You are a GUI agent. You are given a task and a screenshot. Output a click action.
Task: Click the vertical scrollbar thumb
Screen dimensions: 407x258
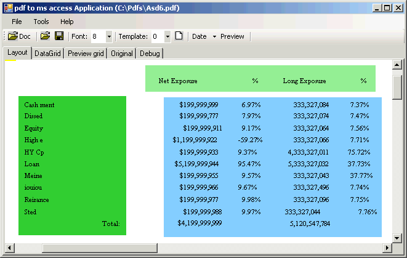397,87
